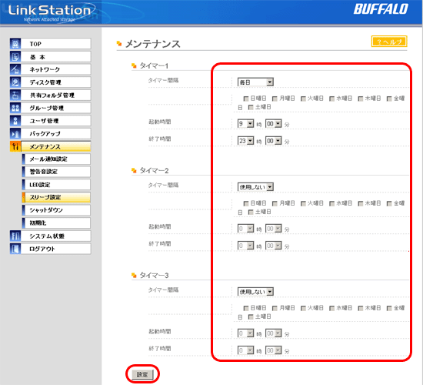Select シャットダウン submenu item
423x385 pixels.
coord(56,210)
